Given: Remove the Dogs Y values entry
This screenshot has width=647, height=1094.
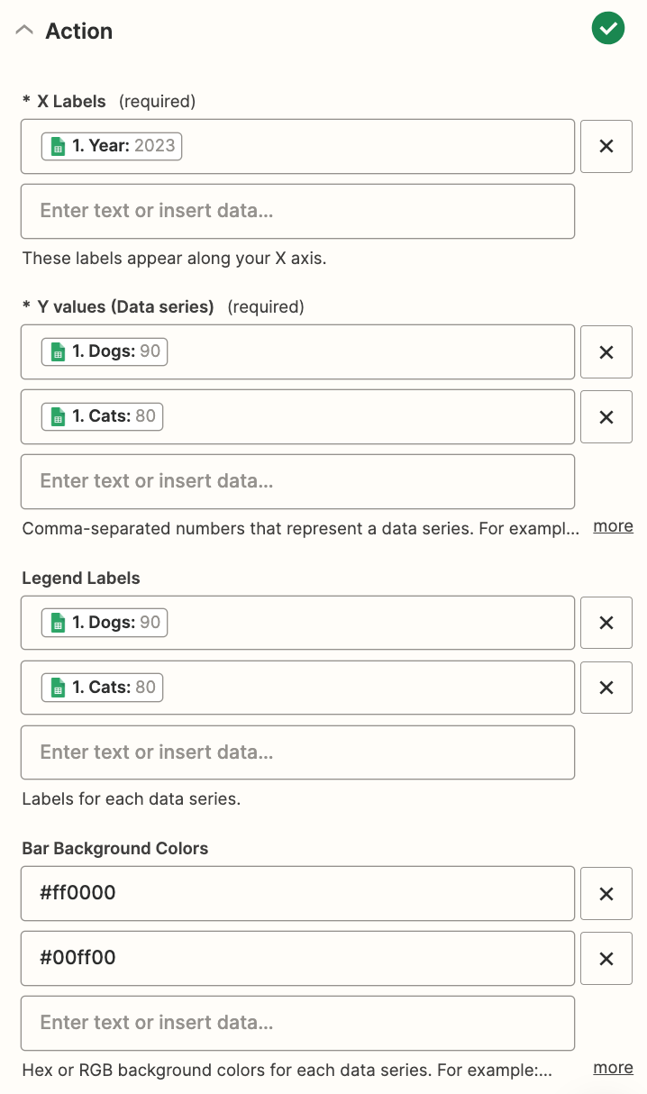Looking at the screenshot, I should [x=606, y=351].
